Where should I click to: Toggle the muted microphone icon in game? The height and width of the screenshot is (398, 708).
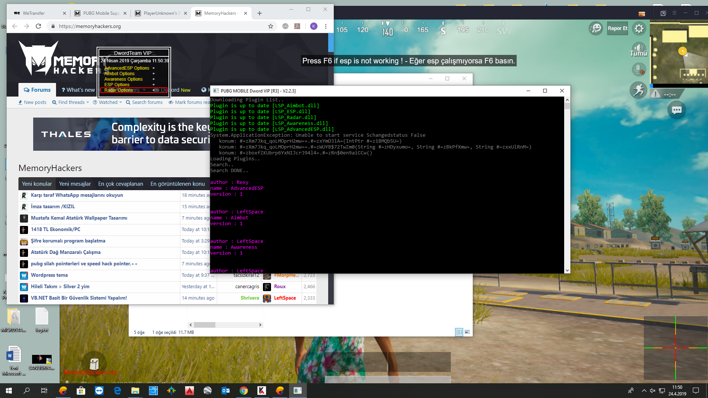(639, 70)
